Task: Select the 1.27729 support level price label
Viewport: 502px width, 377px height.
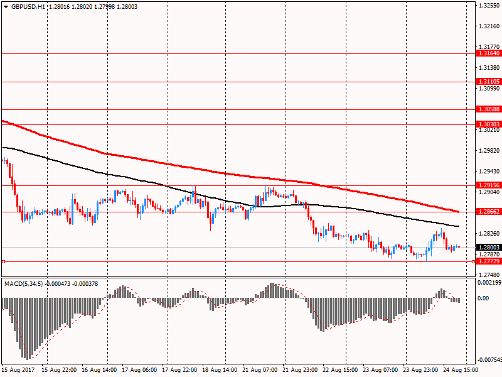Action: click(x=489, y=261)
